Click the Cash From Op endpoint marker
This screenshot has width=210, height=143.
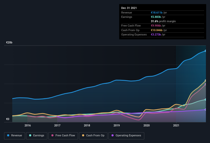click(206, 81)
